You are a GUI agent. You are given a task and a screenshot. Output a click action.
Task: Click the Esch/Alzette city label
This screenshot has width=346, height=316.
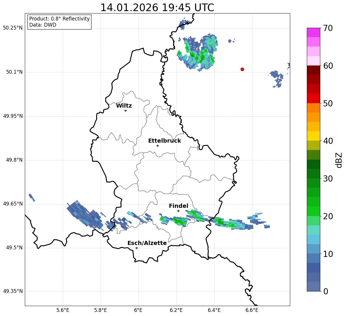(x=147, y=243)
